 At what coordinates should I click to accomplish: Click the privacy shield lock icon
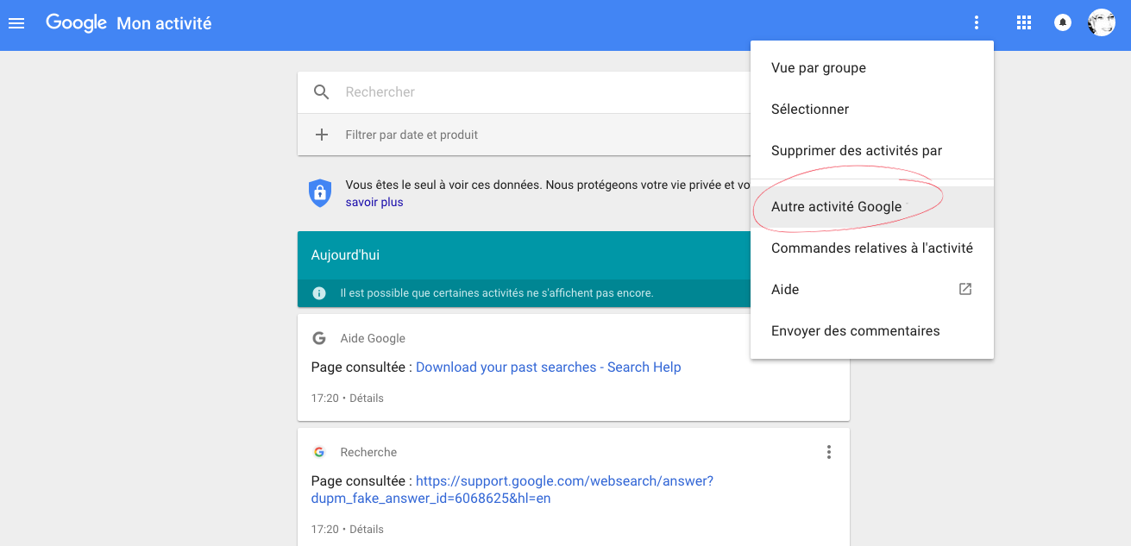click(320, 192)
